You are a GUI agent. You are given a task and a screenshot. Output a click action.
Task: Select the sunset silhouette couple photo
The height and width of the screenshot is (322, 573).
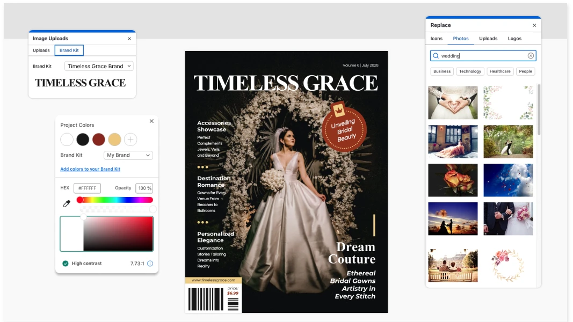pyautogui.click(x=453, y=219)
